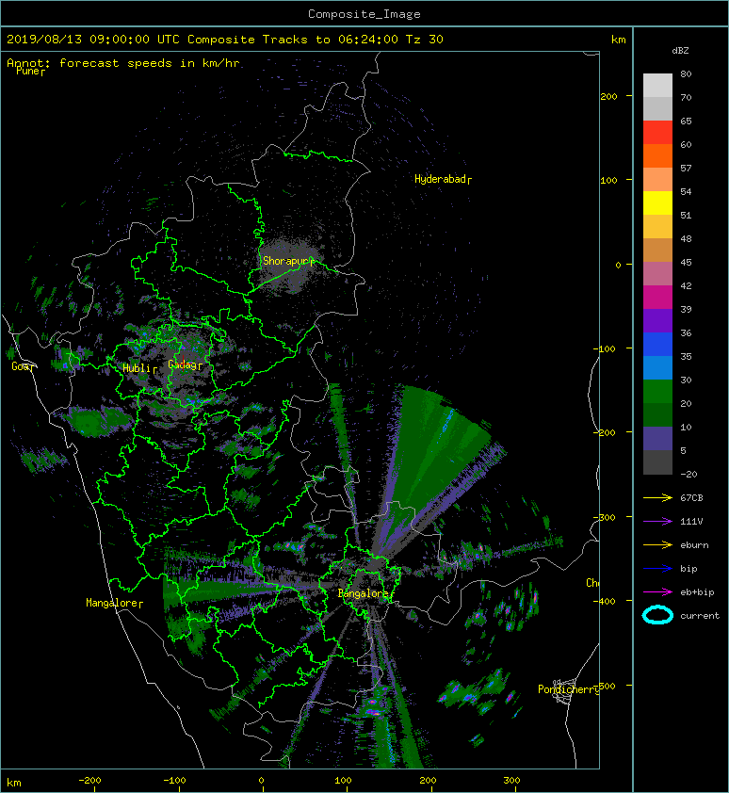Click the Composite_Image title text
This screenshot has height=793, width=729.
pos(364,14)
